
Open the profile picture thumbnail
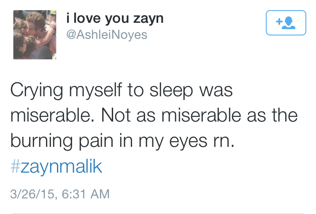coord(35,35)
